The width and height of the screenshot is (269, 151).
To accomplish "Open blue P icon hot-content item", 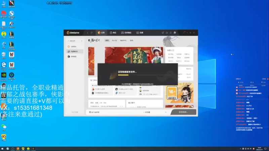I will coord(121,93).
